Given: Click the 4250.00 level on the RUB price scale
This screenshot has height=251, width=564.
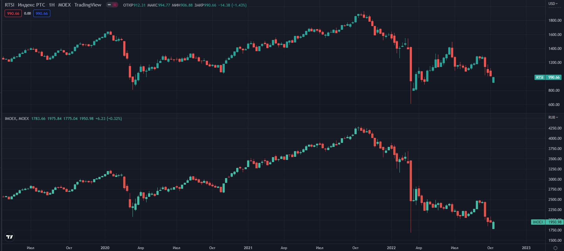Looking at the screenshot, I should click(555, 128).
